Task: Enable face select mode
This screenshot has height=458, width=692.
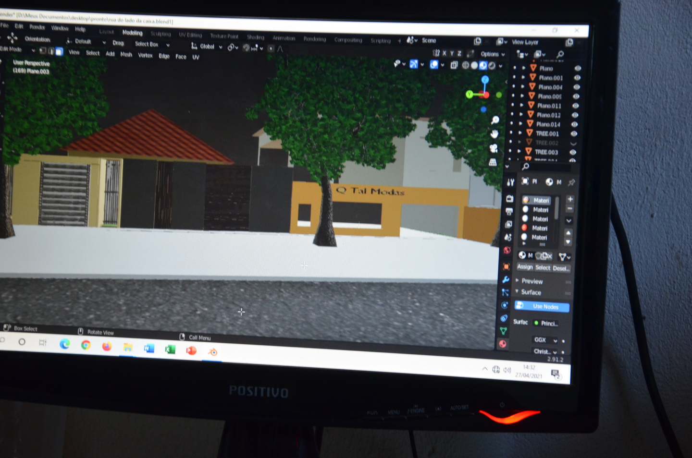Action: (59, 51)
